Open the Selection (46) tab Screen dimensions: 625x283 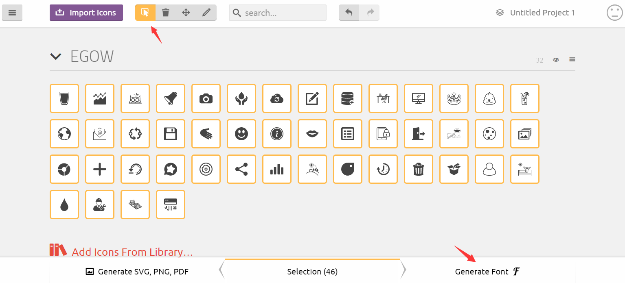(312, 272)
